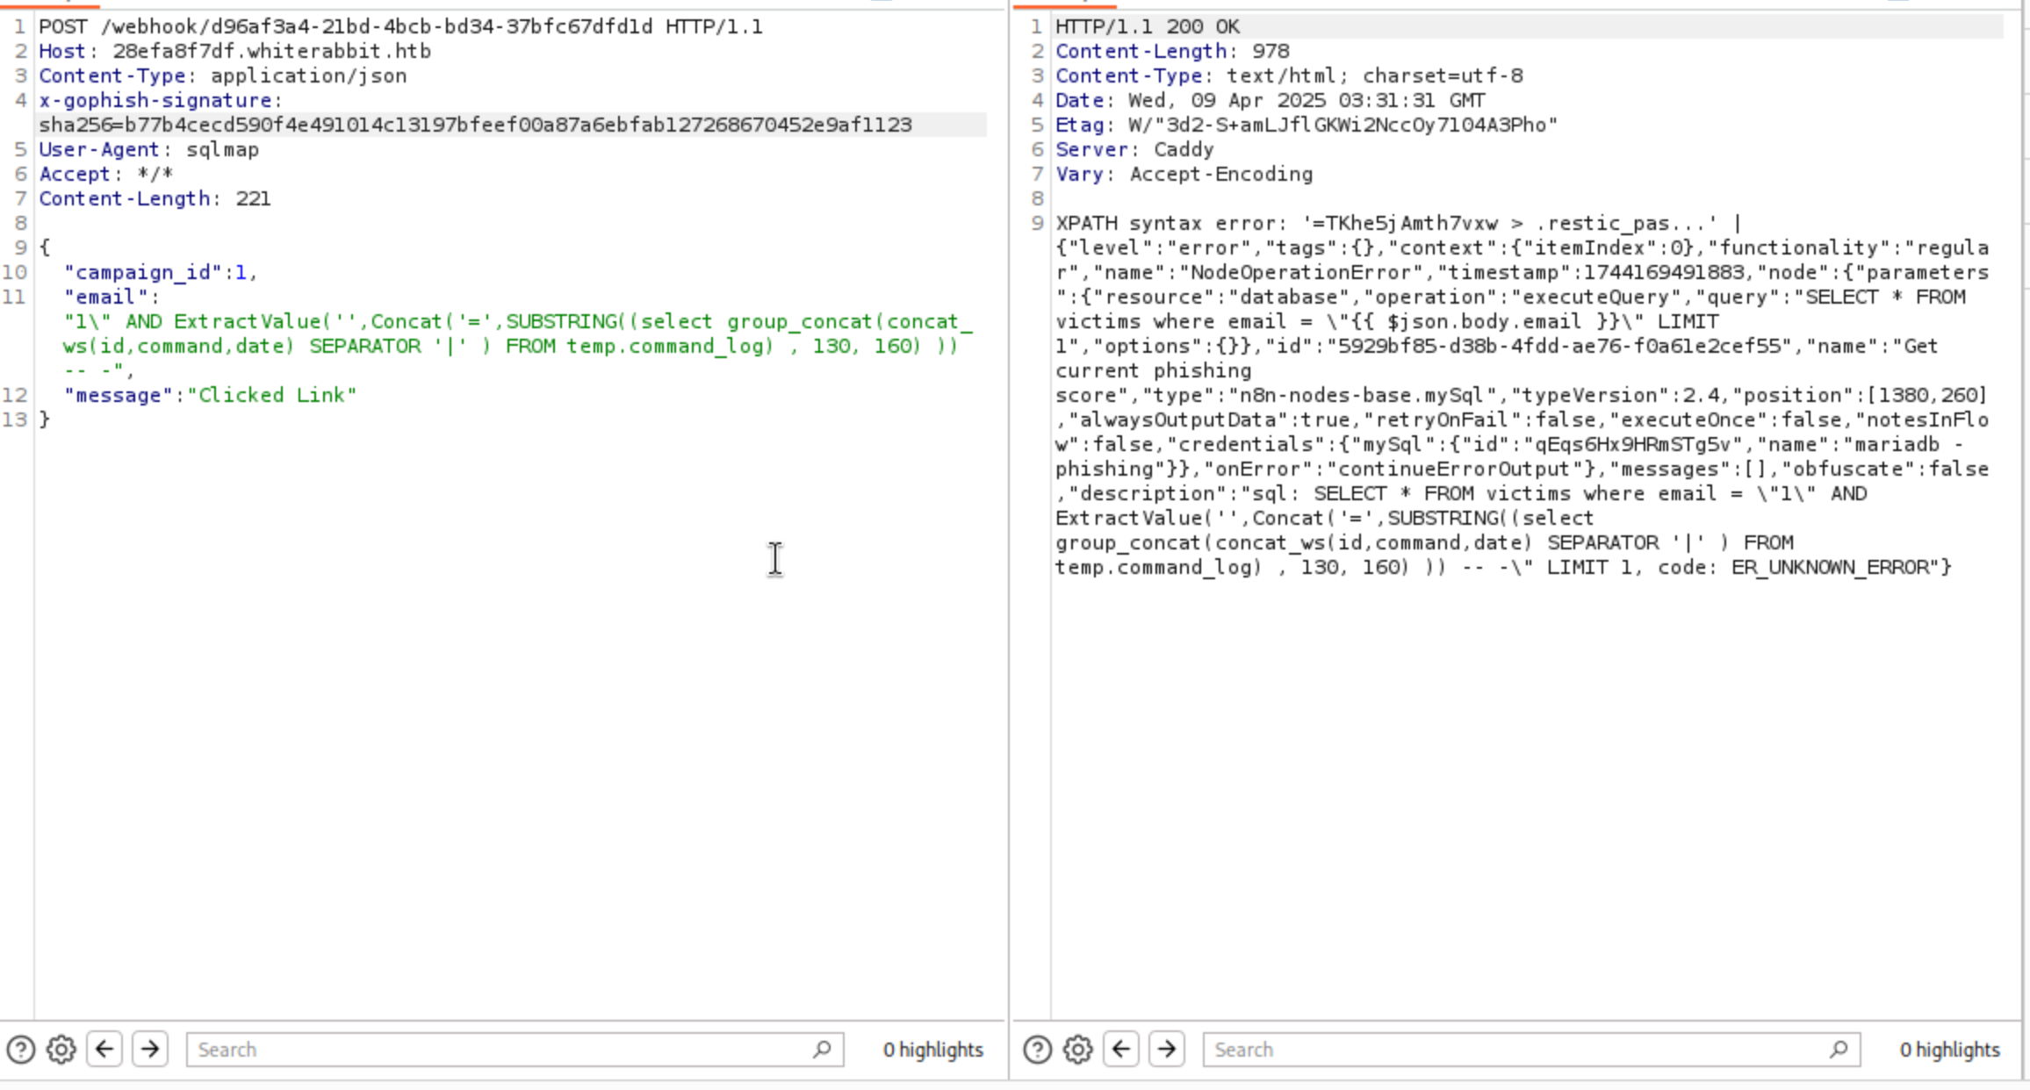The height and width of the screenshot is (1090, 2030).
Task: Go to next match in request
Action: (x=150, y=1049)
